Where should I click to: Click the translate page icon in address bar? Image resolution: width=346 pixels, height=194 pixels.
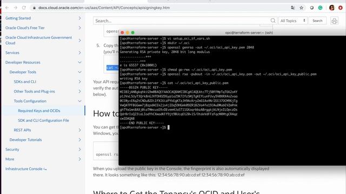tap(293, 8)
